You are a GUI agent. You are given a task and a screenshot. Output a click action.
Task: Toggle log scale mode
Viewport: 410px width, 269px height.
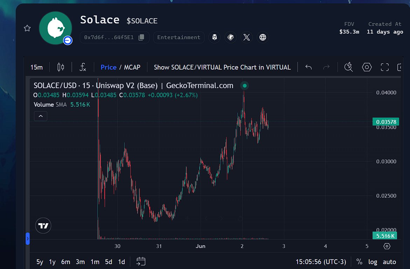[x=373, y=262]
